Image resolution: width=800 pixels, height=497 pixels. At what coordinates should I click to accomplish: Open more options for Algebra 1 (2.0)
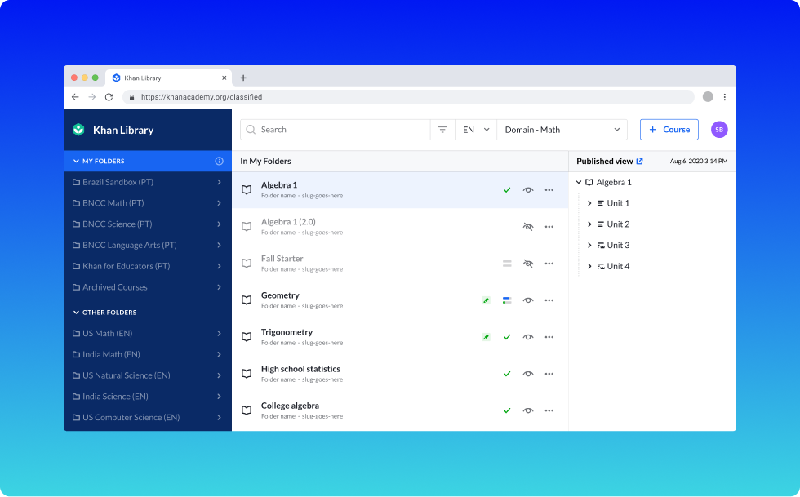coord(549,227)
